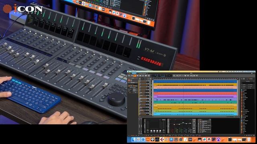
Task: Click the Bitwig logo dashboard button
Action: (x=191, y=73)
